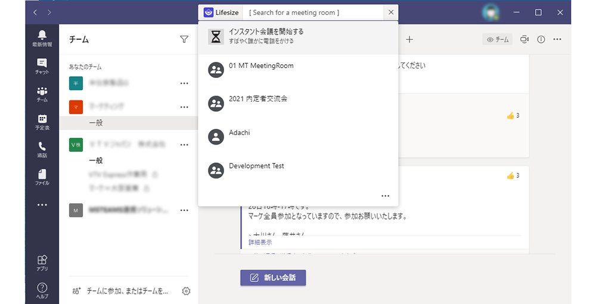
Task: Select the highlighted 一般 channel
Action: pos(129,123)
